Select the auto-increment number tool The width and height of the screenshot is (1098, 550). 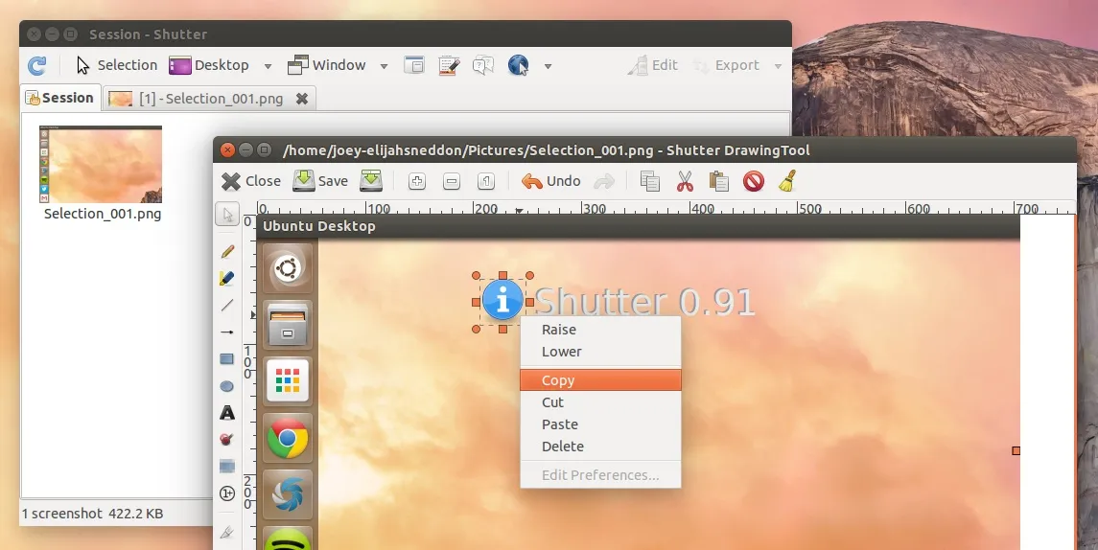tap(227, 493)
